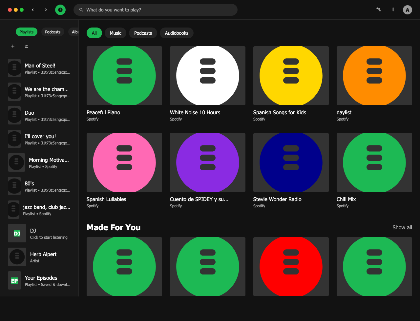
Task: Open Your Episodes EP icon
Action: pyautogui.click(x=14, y=280)
